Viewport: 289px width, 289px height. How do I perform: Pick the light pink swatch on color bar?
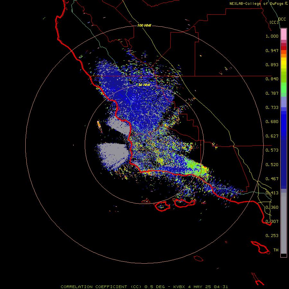(284, 34)
